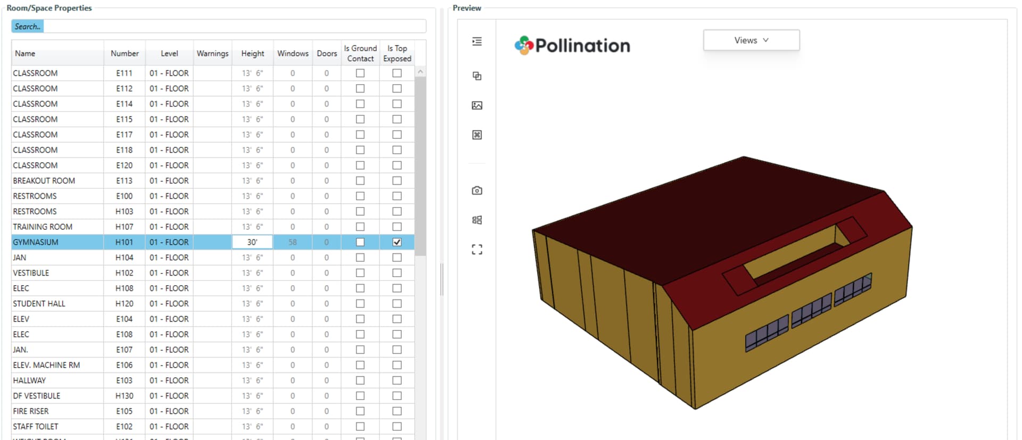Click the picture icon in preview sidebar
The height and width of the screenshot is (440, 1022).
click(477, 105)
